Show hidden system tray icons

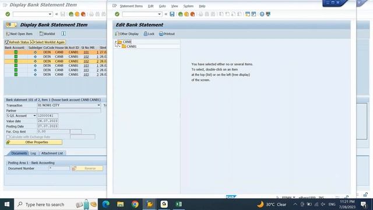tap(295, 204)
